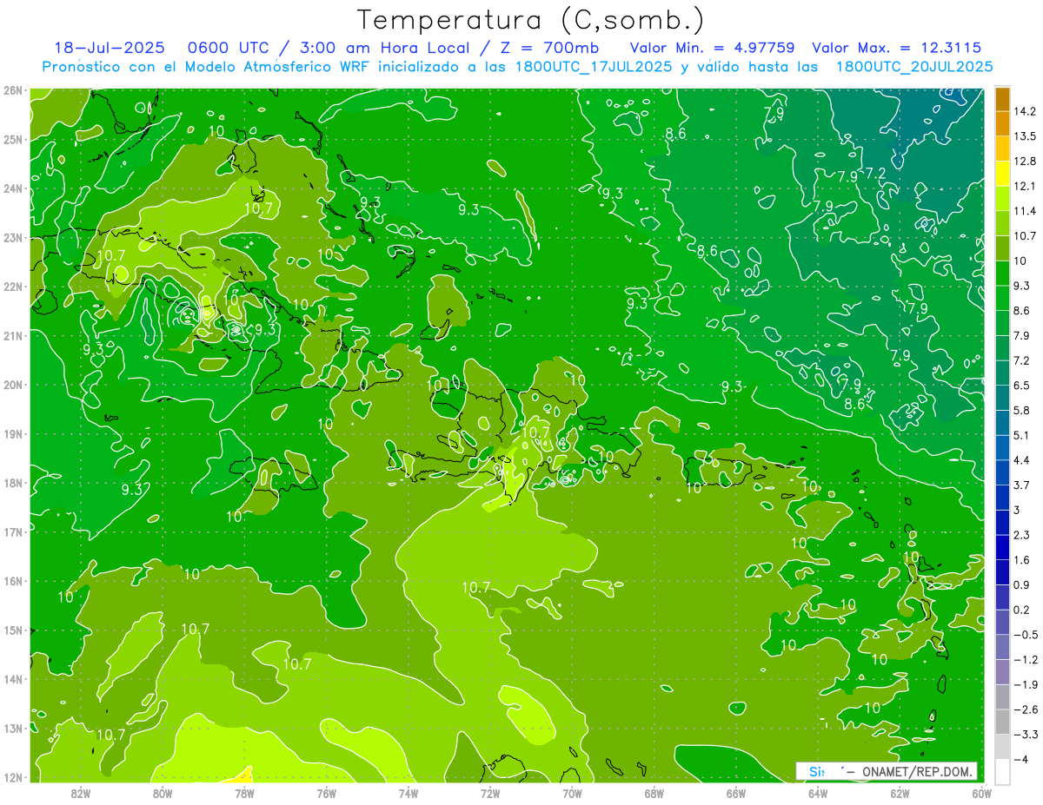
Task: Click the '-3.3' color scale label
Action: point(1026,735)
